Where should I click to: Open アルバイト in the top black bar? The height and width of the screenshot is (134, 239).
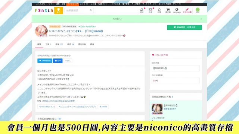coord(177,4)
